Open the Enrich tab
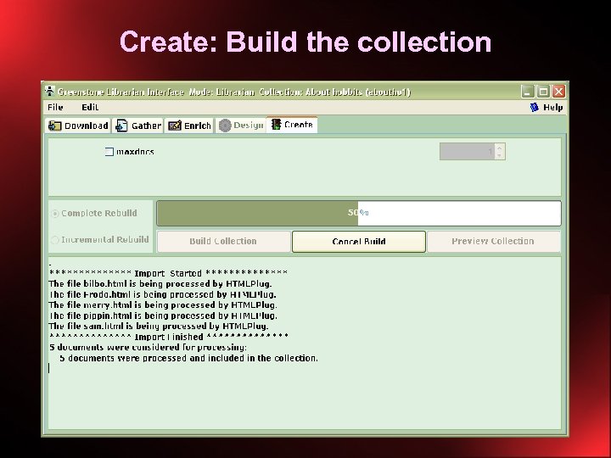Viewport: 611px width, 458px height. coord(189,126)
